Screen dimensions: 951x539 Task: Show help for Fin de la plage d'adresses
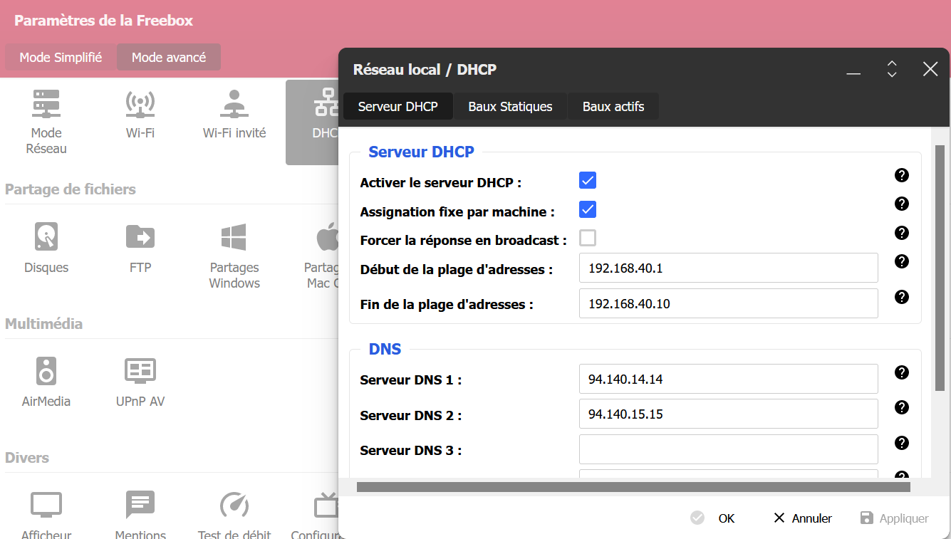click(x=902, y=297)
